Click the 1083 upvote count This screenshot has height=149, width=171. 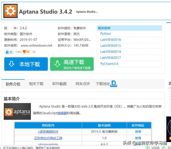18,52
